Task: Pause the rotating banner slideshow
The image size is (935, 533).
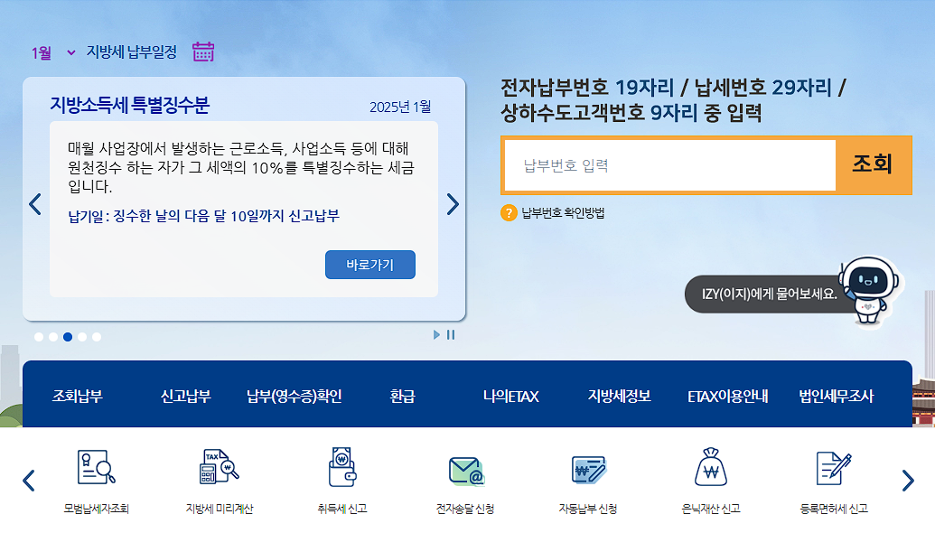Action: [x=451, y=333]
